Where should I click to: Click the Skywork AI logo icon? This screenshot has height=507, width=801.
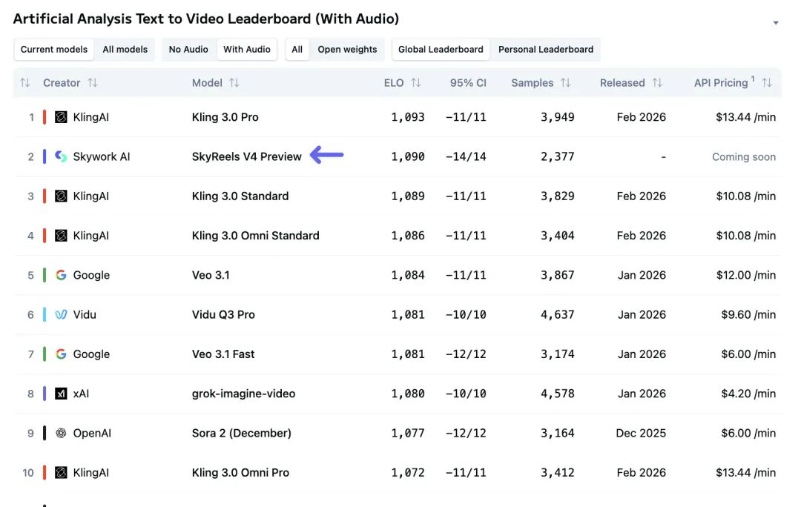point(61,156)
